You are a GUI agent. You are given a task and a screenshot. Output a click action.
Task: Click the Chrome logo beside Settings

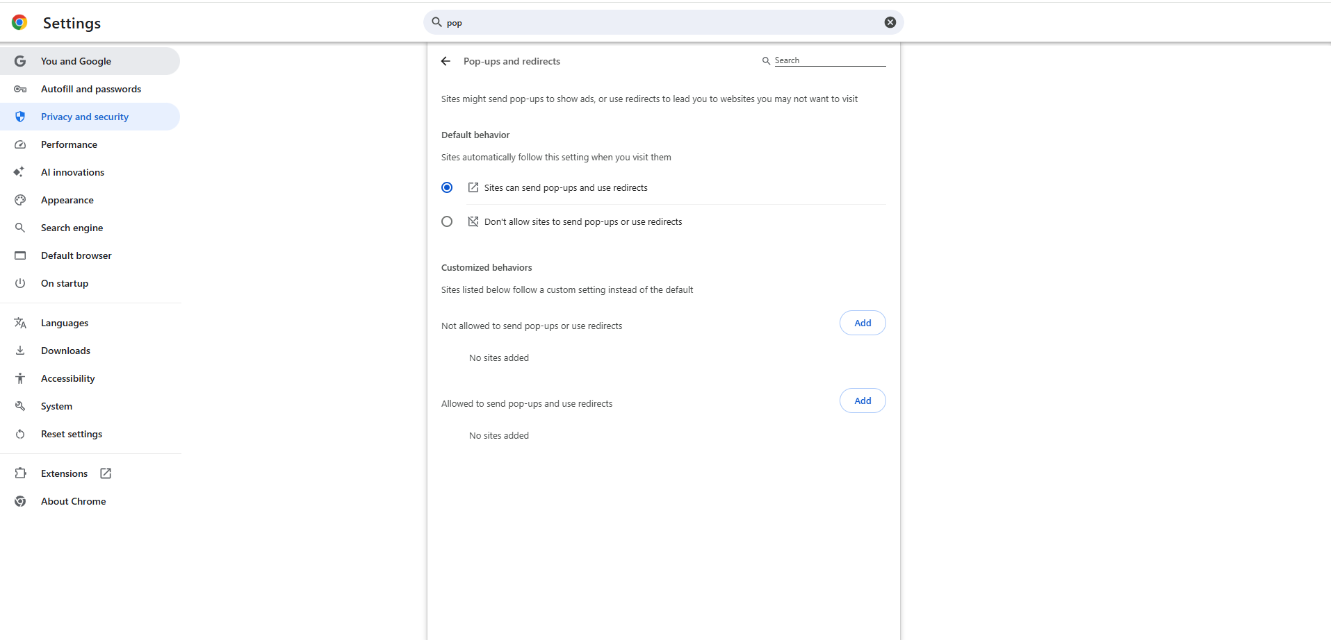[19, 22]
